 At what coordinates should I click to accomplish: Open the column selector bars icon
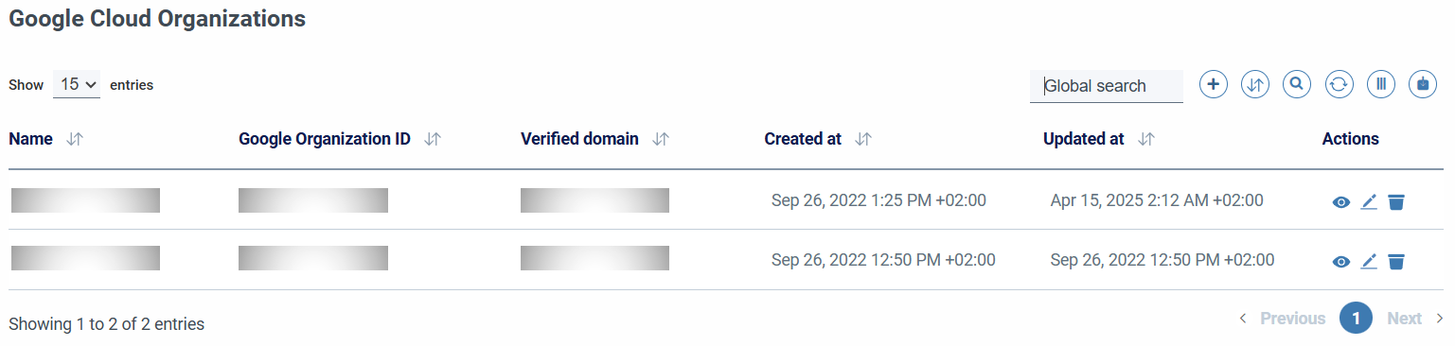tap(1381, 84)
